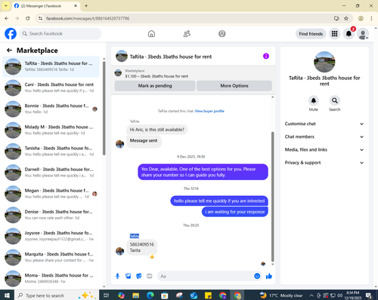Image resolution: width=378 pixels, height=300 pixels.
Task: Click the '5863409516 Tarita' message bubble
Action: point(142,247)
